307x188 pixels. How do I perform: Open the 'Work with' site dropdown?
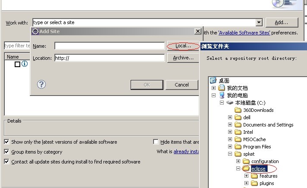pos(259,22)
